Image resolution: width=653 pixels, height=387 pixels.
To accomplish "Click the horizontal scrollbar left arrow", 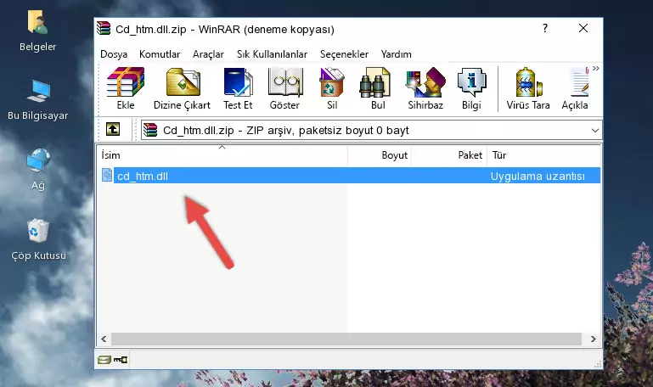I will pos(104,339).
